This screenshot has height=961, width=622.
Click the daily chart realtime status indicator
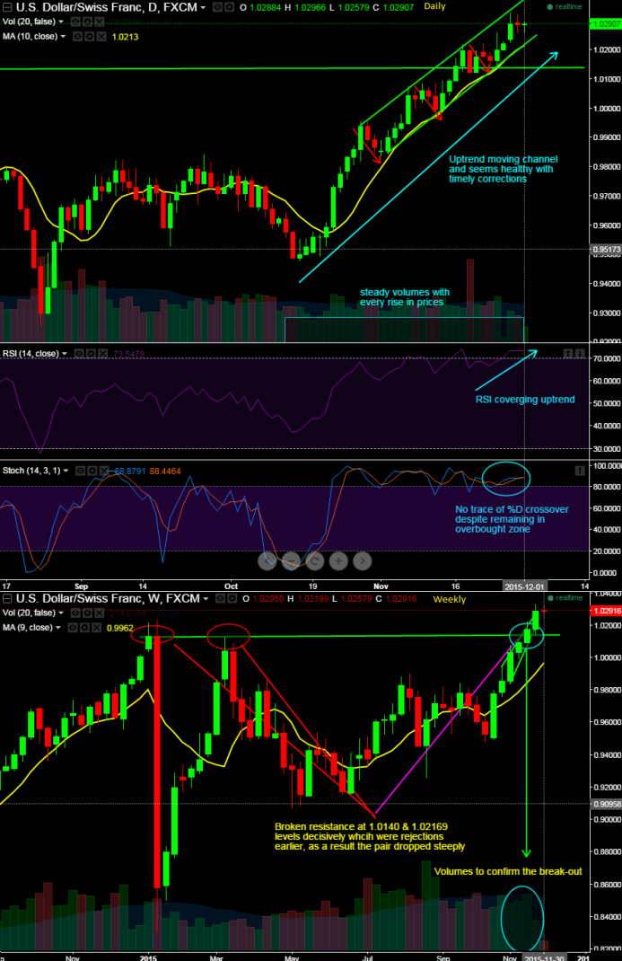565,7
